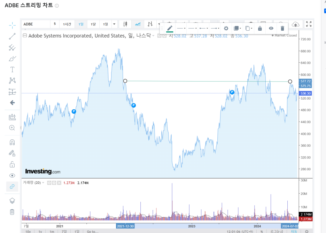The width and height of the screenshot is (326, 233).
Task: Select the text annotation tool
Action: tap(12, 70)
